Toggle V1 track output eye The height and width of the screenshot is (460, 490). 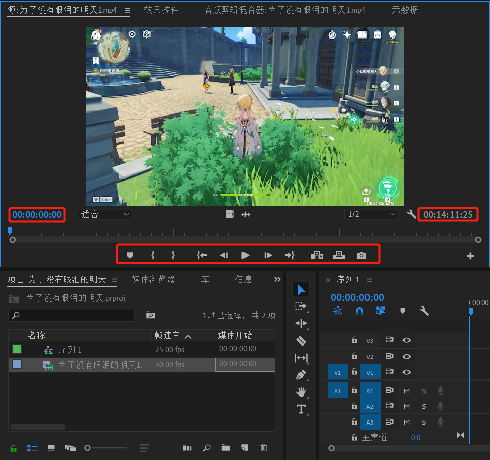(406, 372)
